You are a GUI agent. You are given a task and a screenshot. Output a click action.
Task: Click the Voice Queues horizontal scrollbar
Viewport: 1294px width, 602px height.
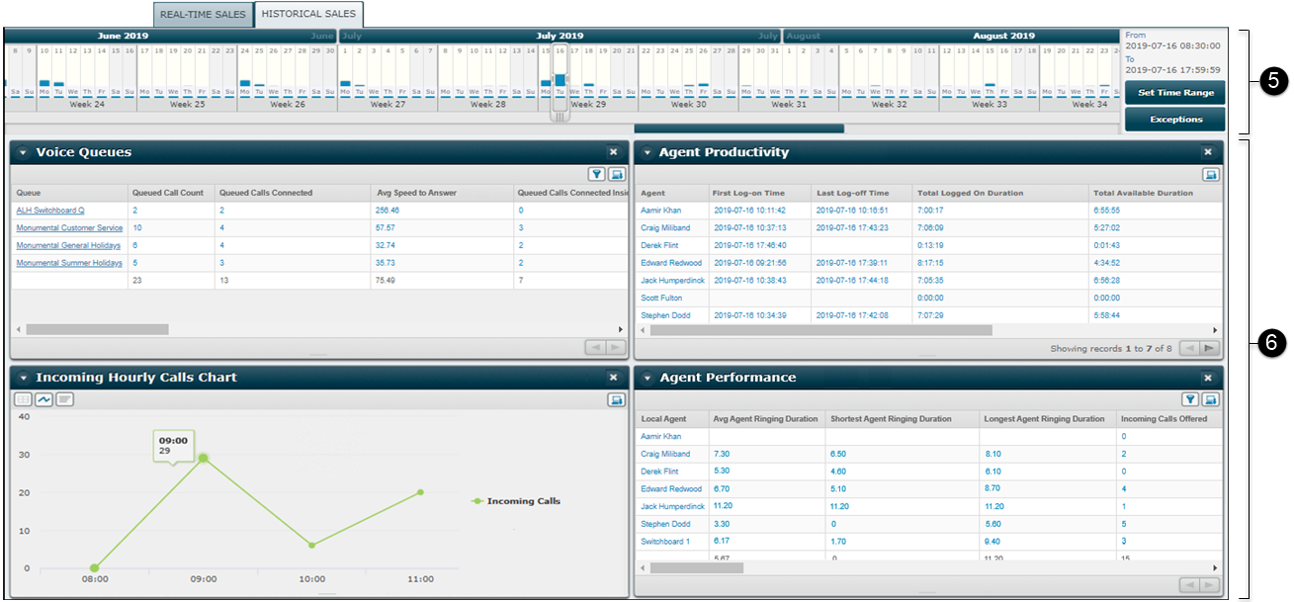click(x=97, y=329)
